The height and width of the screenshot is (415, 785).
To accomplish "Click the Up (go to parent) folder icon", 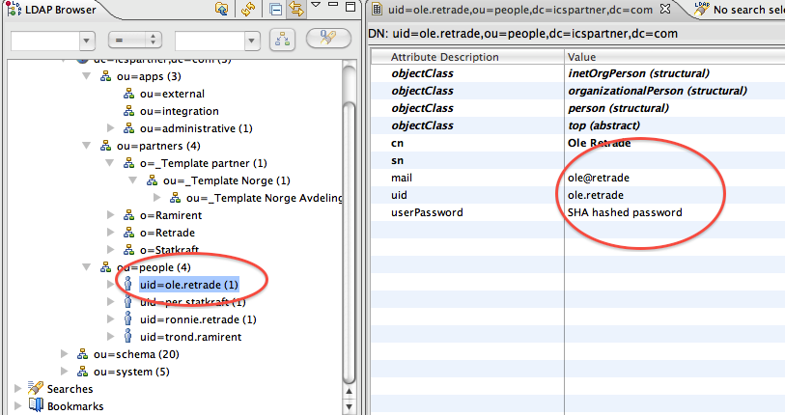I will [221, 9].
